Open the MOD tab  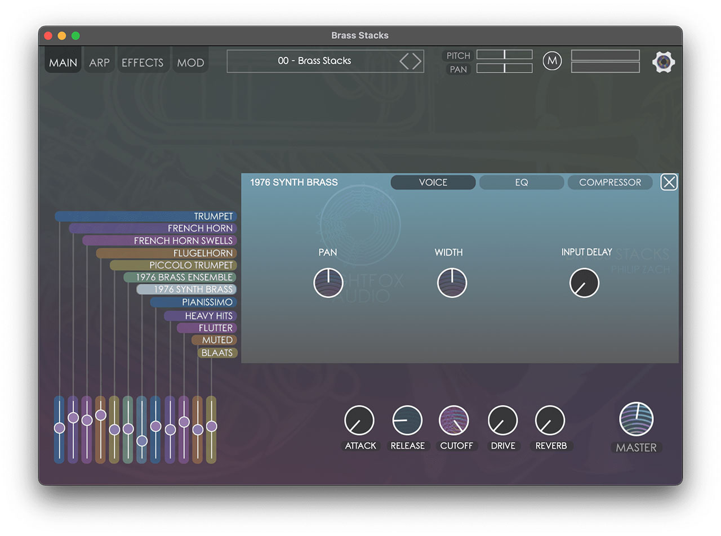pyautogui.click(x=190, y=62)
